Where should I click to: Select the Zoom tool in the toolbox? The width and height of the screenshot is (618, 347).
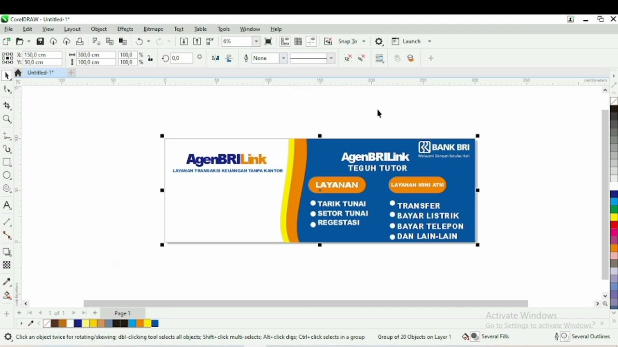tap(7, 119)
